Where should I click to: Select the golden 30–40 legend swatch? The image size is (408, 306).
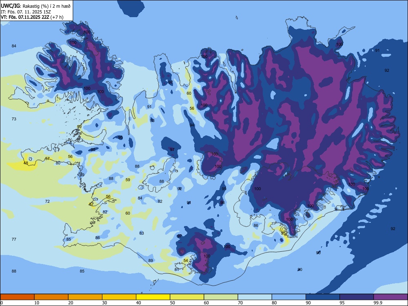119,297
